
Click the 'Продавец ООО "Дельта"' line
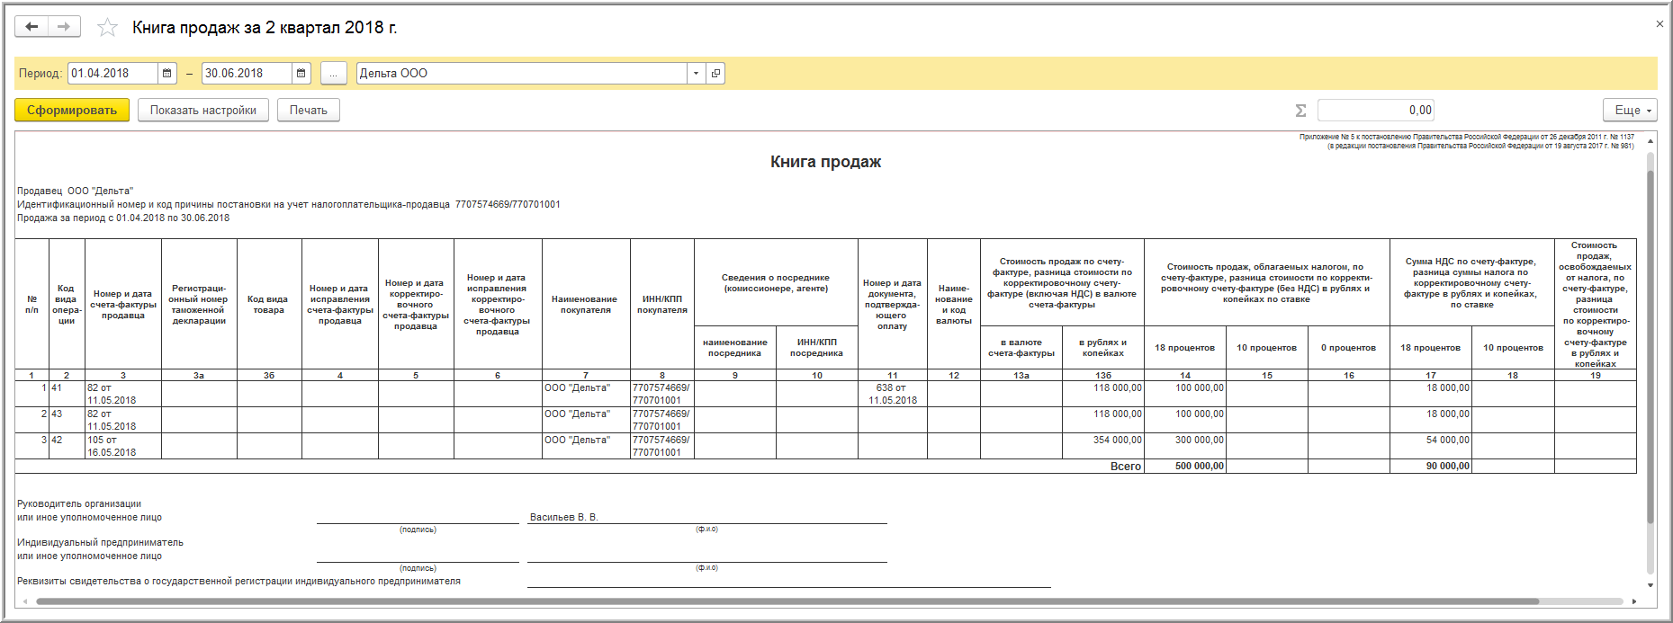click(76, 191)
